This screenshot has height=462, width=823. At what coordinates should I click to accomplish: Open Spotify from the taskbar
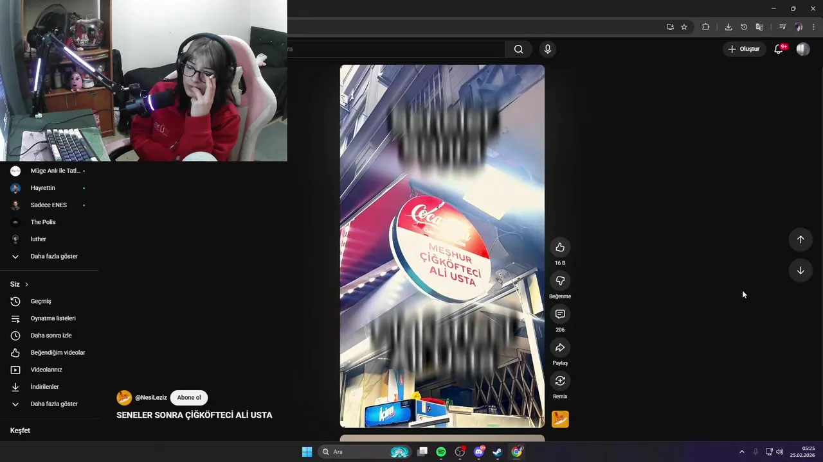[x=441, y=452]
